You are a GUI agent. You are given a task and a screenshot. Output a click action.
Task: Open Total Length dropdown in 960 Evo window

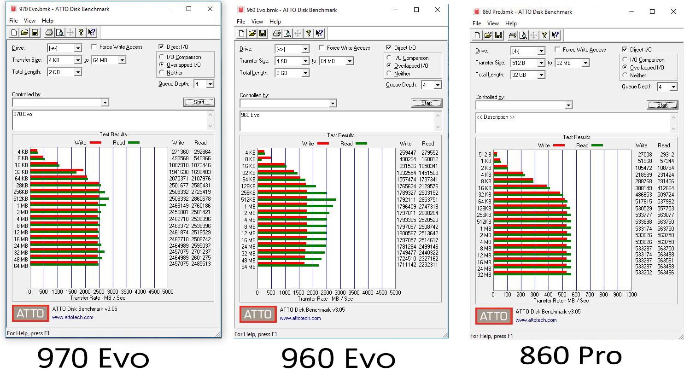coord(305,73)
